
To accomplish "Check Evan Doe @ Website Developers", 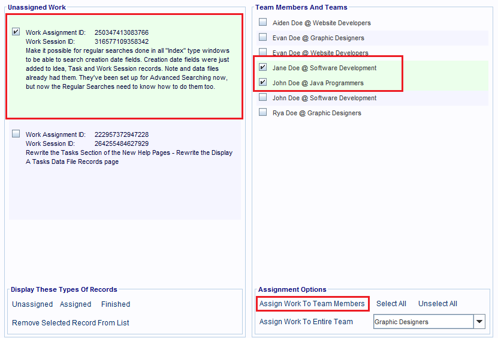I will [262, 52].
